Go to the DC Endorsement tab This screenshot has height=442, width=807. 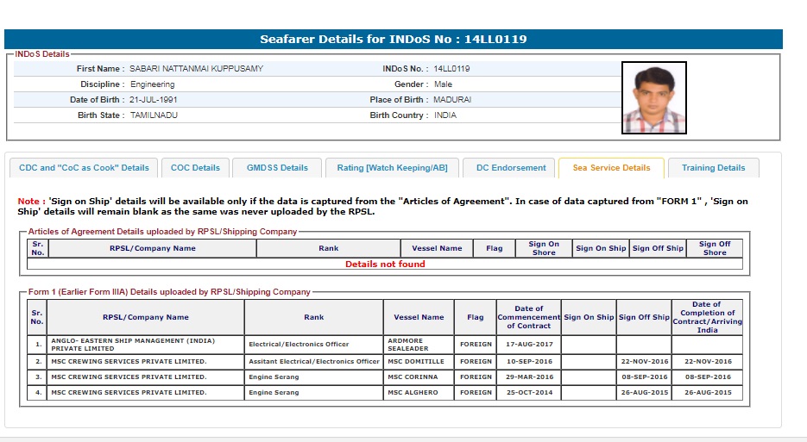(511, 168)
